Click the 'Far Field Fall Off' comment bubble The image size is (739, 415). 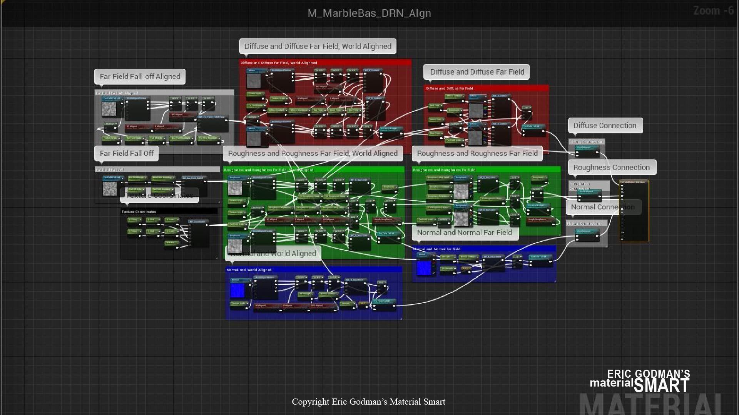[126, 153]
